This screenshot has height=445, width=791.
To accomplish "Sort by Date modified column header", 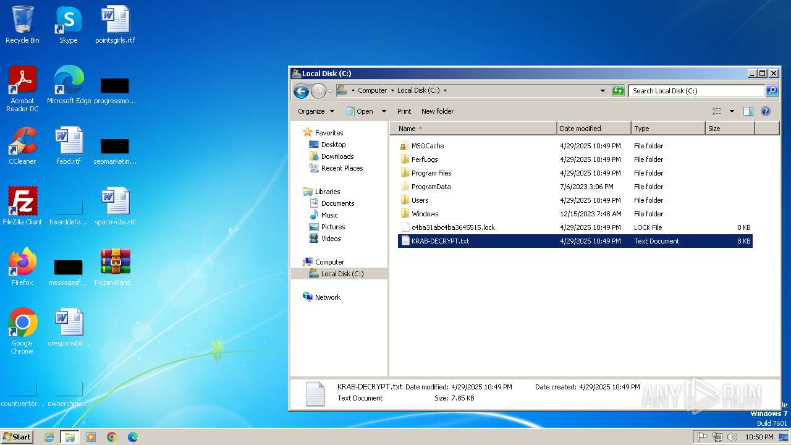I will coord(594,129).
